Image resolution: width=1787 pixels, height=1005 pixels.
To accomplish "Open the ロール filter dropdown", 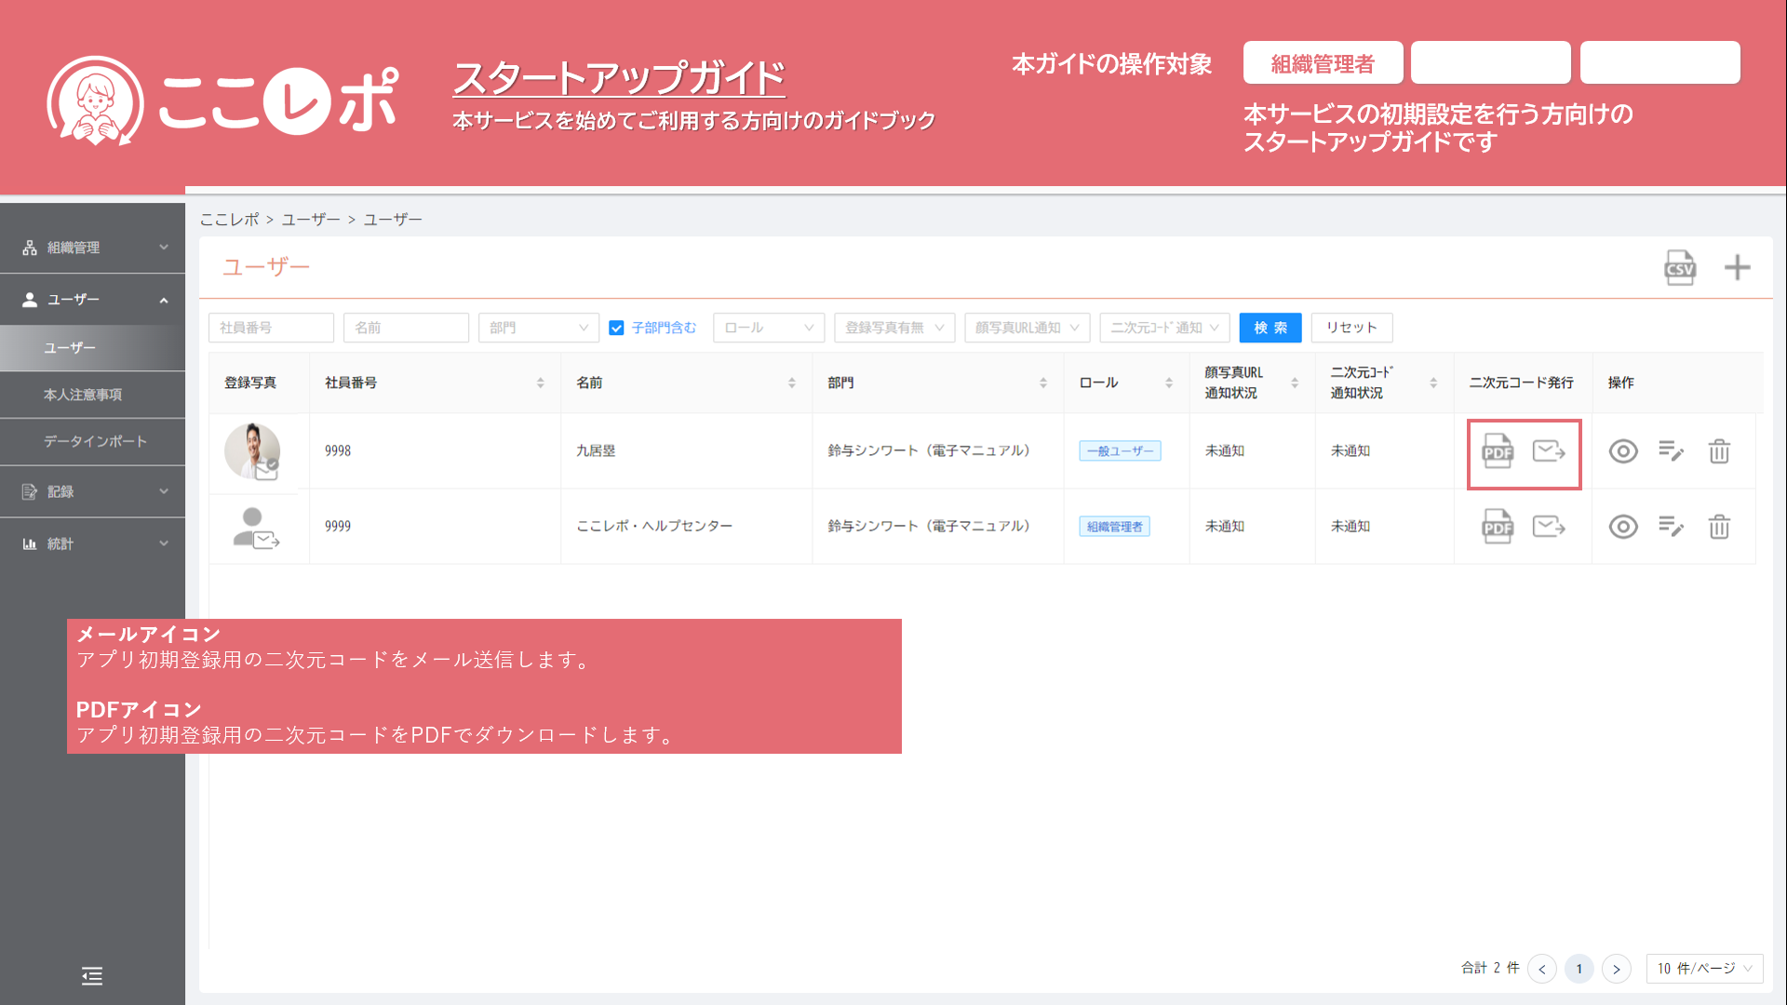I will tap(768, 328).
